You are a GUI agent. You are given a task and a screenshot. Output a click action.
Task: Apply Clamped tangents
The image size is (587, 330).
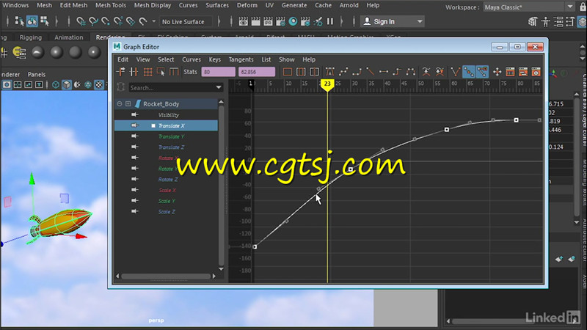coord(357,72)
